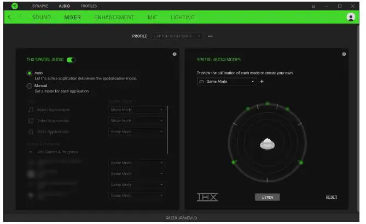The image size is (366, 224).
Task: Click the Razer Kraken V3 device label
Action: [181, 218]
